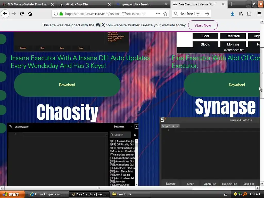Close the Free Executors tab
Viewport: 264px width, 198px height.
[223, 4]
